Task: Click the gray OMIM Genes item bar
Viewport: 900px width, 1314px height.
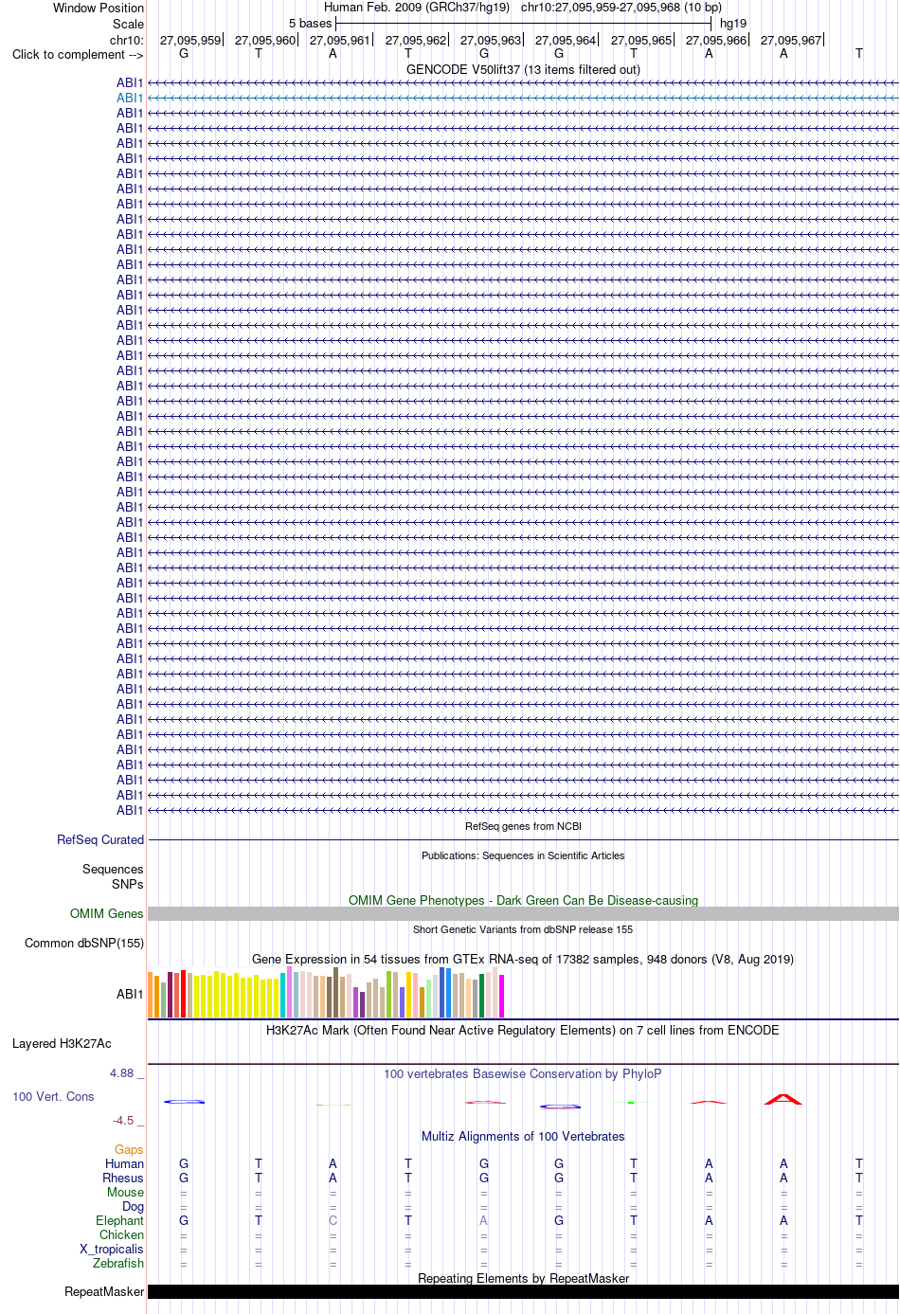Action: pyautogui.click(x=523, y=913)
